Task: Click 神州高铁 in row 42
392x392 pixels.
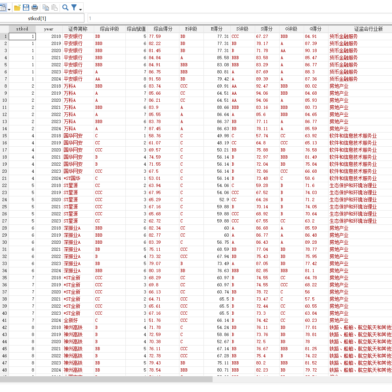Action: (x=73, y=327)
